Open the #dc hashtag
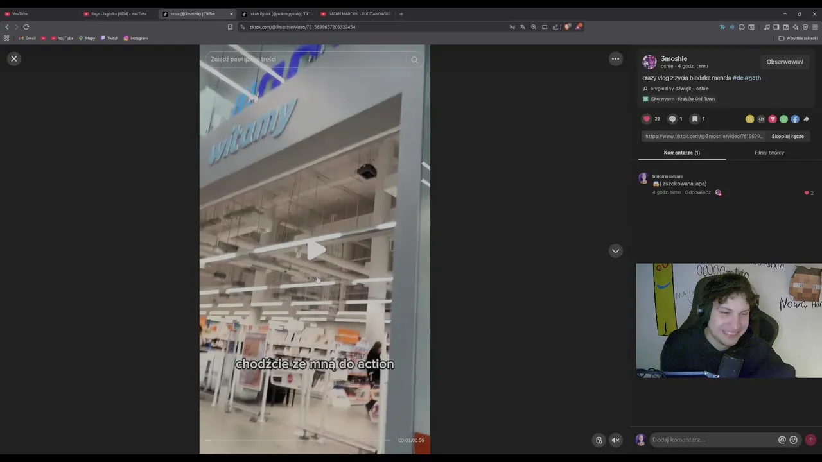 738,78
